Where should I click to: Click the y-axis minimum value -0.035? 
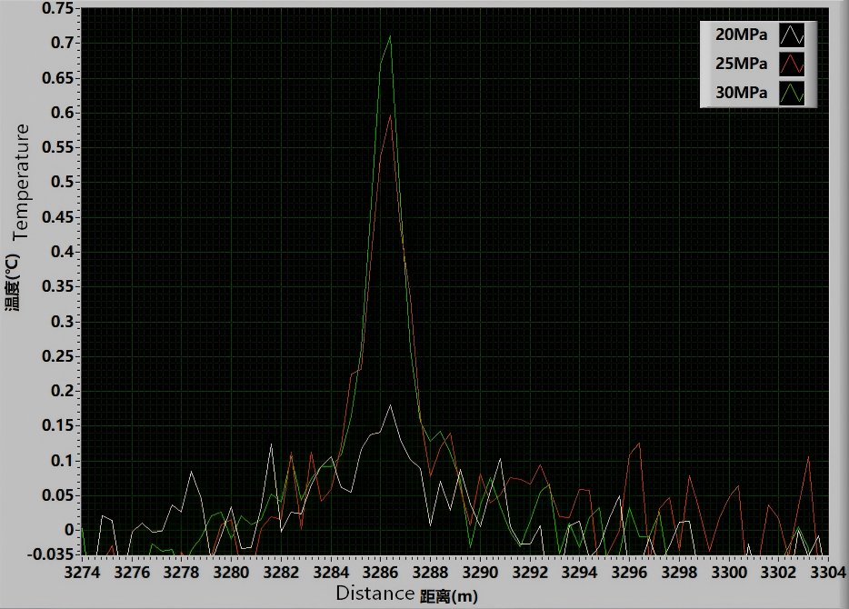coord(51,554)
